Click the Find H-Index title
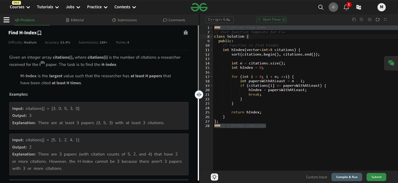Viewport: 398px width, 183px height. point(22,33)
